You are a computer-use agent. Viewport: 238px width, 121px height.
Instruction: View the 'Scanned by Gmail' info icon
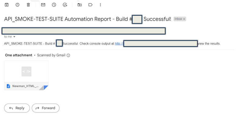(x=68, y=55)
